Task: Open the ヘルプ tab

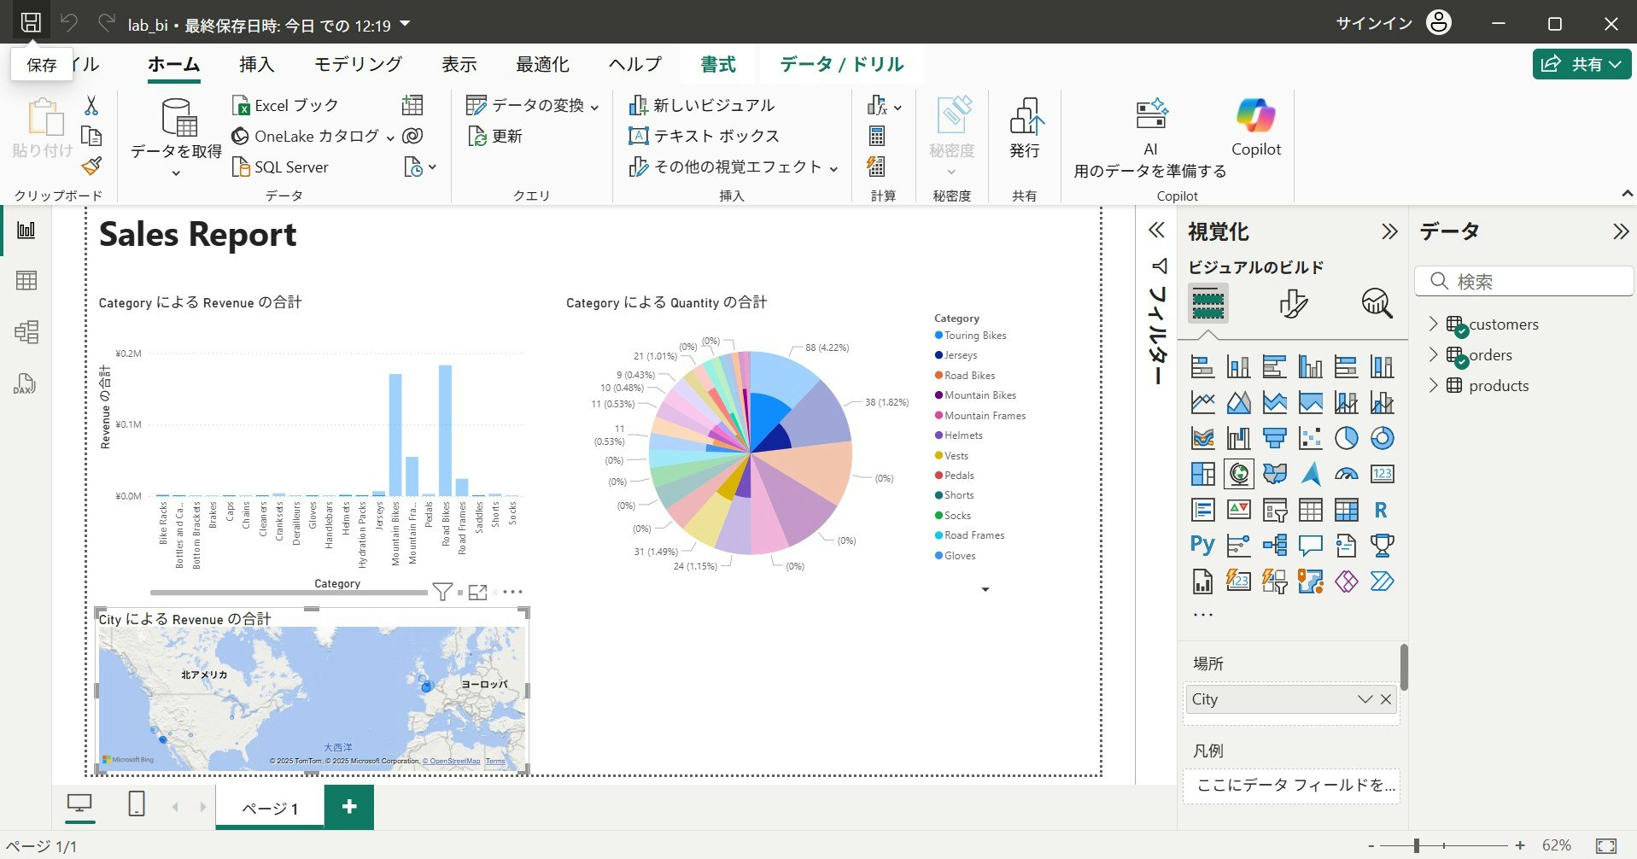Action: pyautogui.click(x=634, y=64)
